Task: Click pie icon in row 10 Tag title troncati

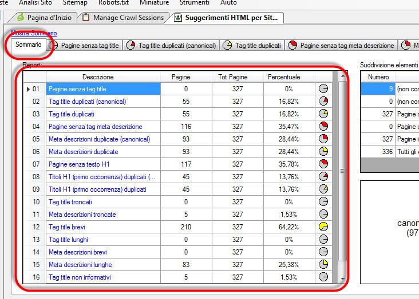Action: click(x=323, y=201)
